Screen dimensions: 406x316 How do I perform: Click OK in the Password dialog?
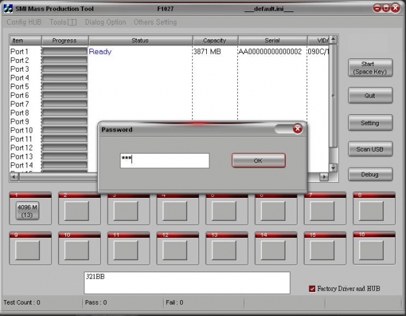click(x=258, y=161)
